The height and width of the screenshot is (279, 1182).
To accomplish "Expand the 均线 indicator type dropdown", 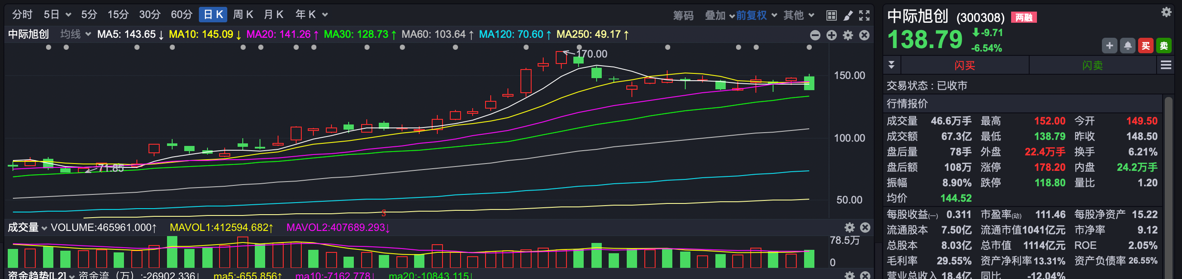I will [76, 34].
